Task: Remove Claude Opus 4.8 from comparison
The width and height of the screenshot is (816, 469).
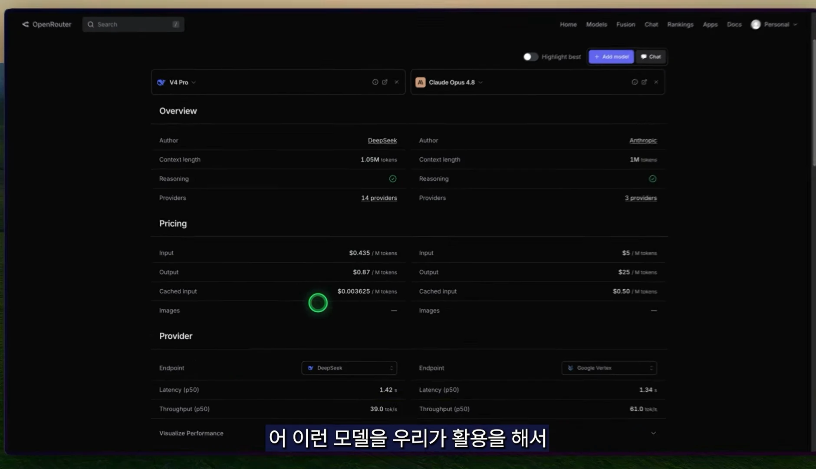Action: point(656,82)
